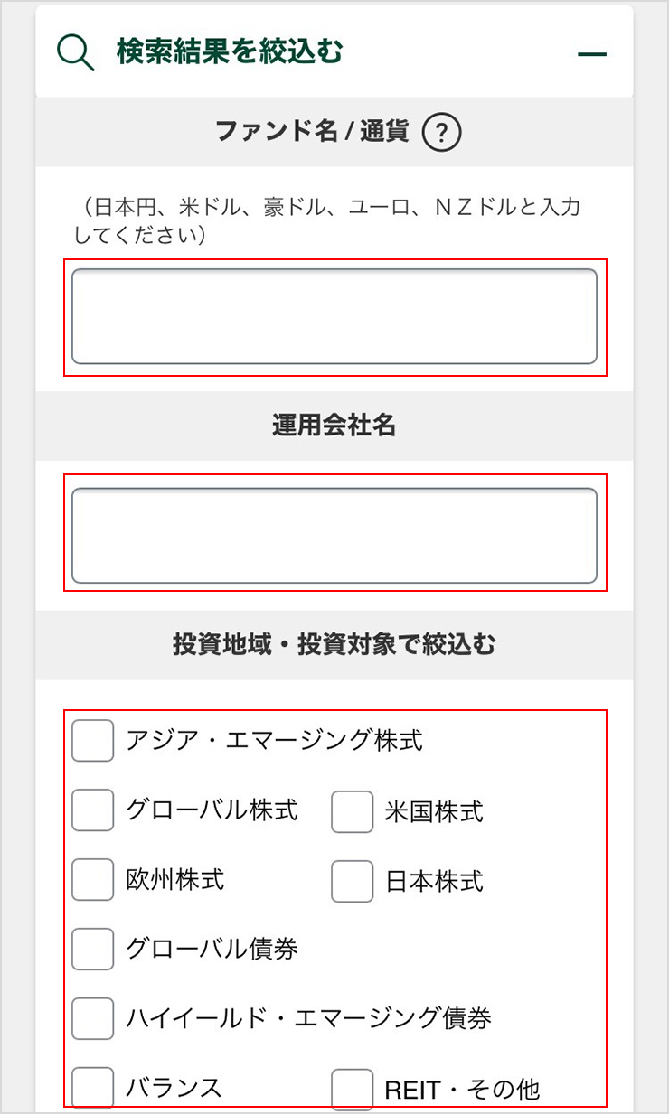Click the 運用会社名 section heading
Image resolution: width=669 pixels, height=1114 pixels.
coord(334,426)
